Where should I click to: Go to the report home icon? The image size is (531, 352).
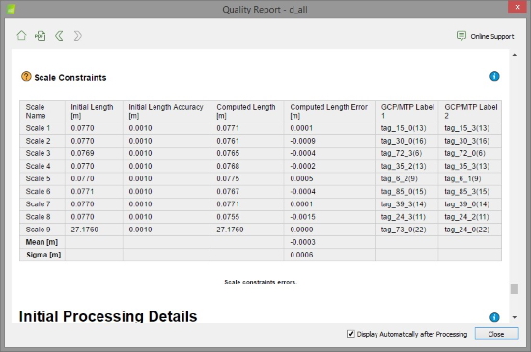pyautogui.click(x=21, y=35)
